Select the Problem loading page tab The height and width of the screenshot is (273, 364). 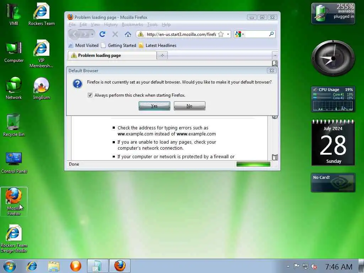click(x=112, y=55)
